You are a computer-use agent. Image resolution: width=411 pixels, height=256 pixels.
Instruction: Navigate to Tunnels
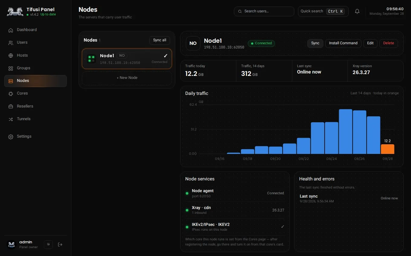tap(35, 119)
